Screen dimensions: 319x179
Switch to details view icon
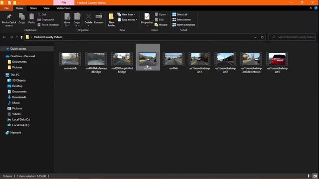[x=309, y=176]
